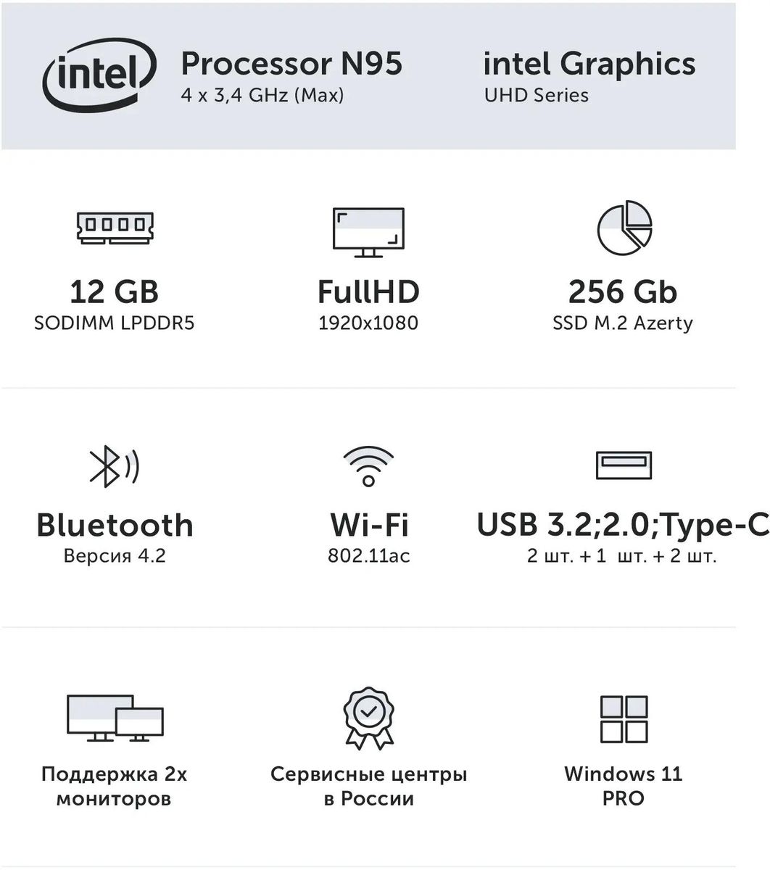
Task: Select the FullHD monitor icon
Action: pyautogui.click(x=368, y=232)
